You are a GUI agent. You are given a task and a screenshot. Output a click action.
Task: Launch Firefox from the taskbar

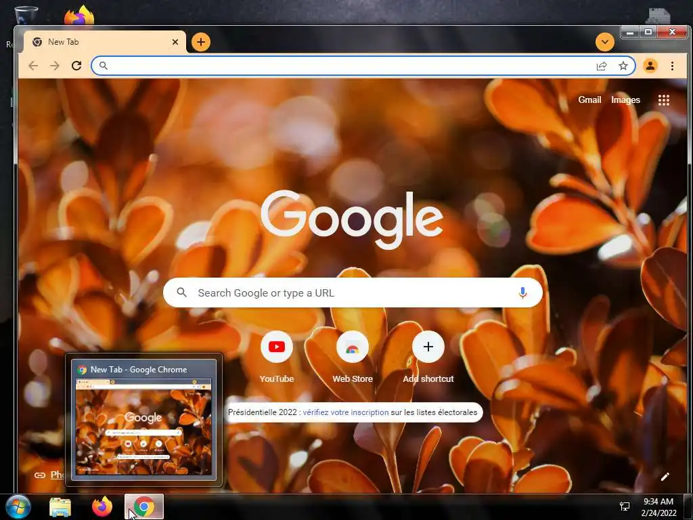pyautogui.click(x=102, y=506)
